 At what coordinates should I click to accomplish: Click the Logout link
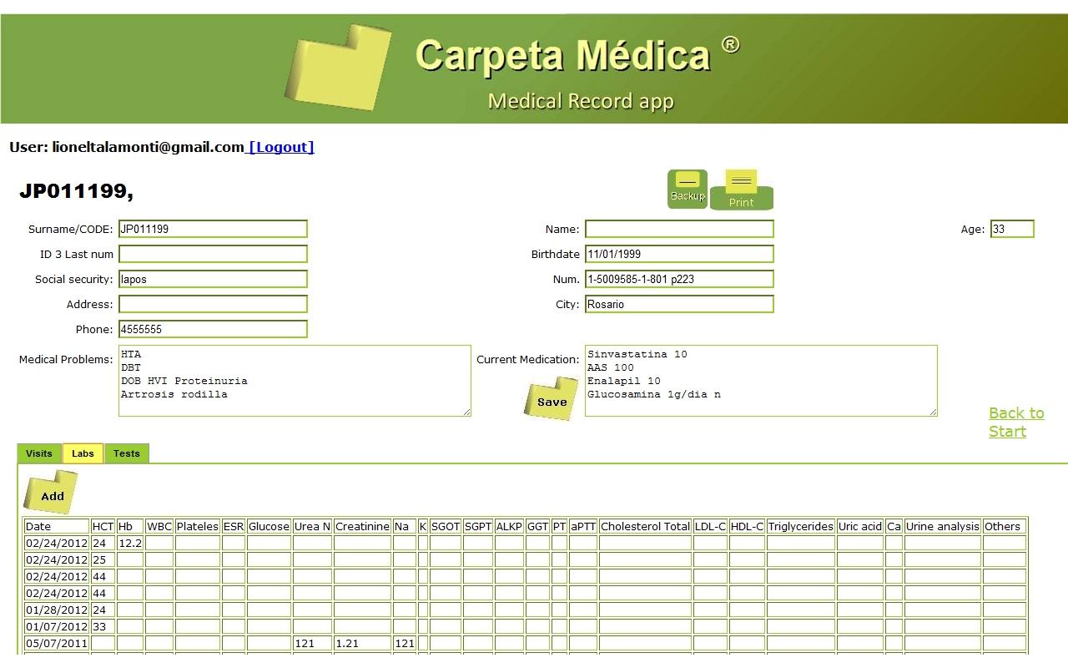[x=280, y=146]
